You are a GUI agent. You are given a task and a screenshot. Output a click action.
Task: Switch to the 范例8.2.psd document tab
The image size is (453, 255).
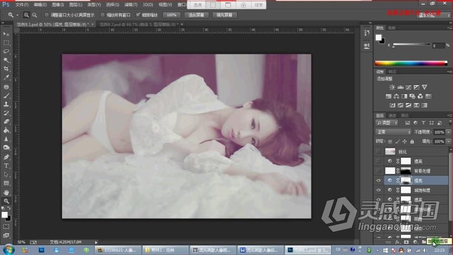[139, 25]
